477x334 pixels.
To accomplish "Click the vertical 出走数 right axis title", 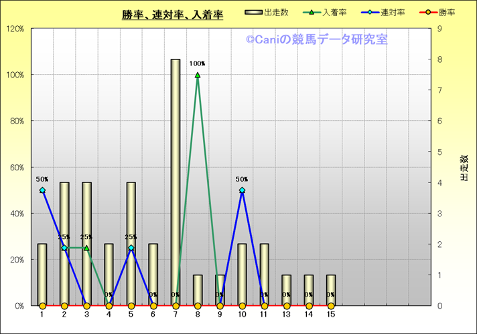I will [x=464, y=168].
